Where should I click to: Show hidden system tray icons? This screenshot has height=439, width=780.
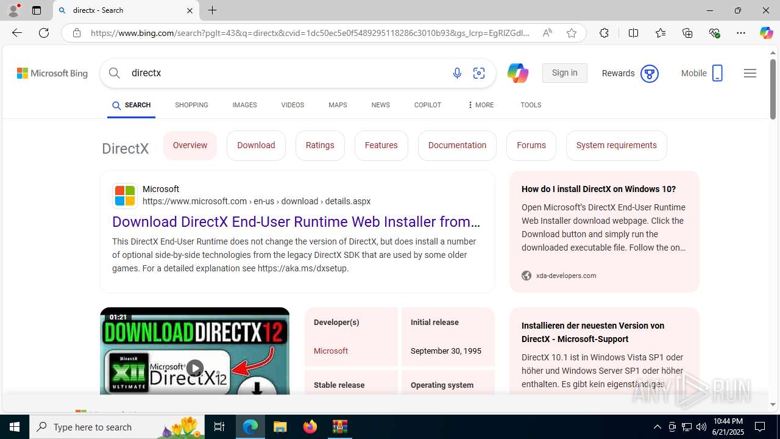click(x=657, y=427)
